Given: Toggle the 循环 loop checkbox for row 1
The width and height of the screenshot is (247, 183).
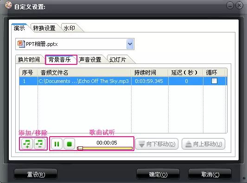Looking at the screenshot, I should point(214,81).
